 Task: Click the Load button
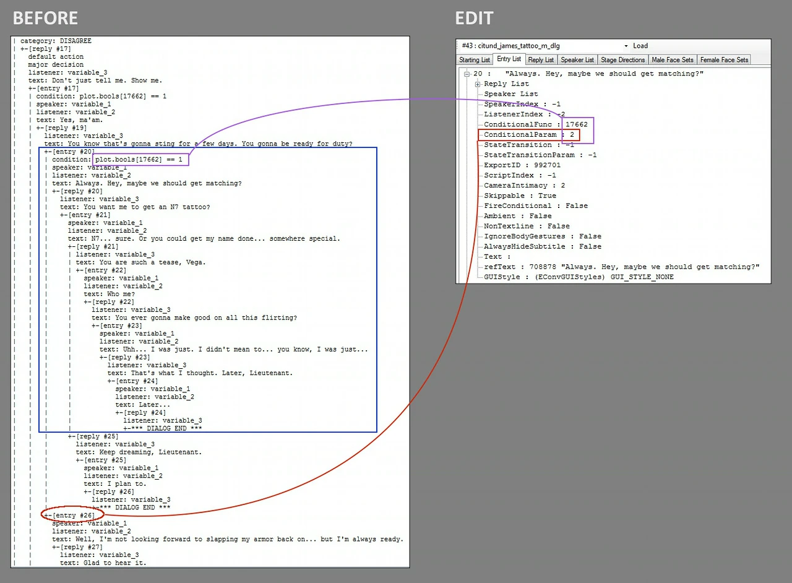640,46
